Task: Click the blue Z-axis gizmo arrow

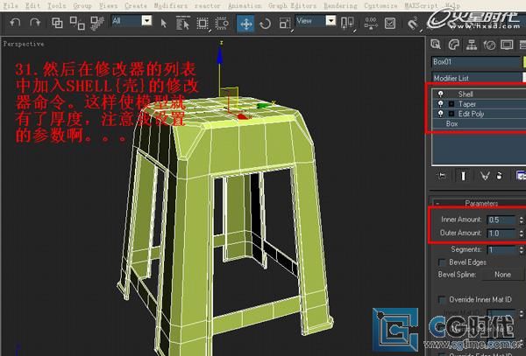Action: 220,55
